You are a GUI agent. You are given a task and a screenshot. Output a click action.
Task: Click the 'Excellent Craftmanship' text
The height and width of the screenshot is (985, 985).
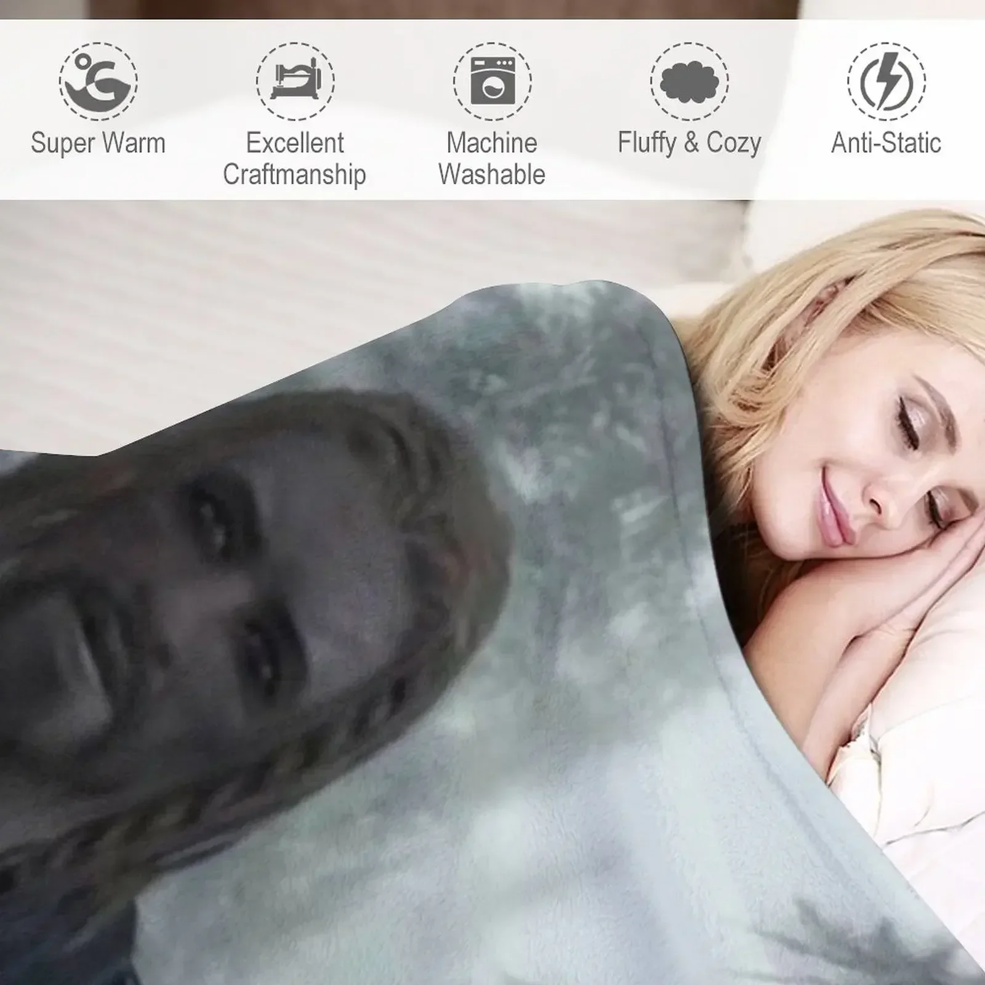[295, 159]
